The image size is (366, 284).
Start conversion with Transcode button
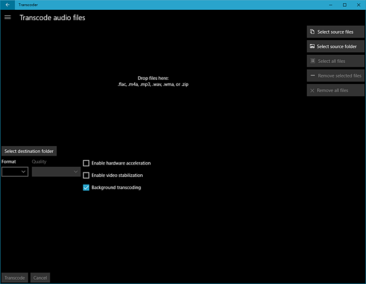click(x=15, y=278)
